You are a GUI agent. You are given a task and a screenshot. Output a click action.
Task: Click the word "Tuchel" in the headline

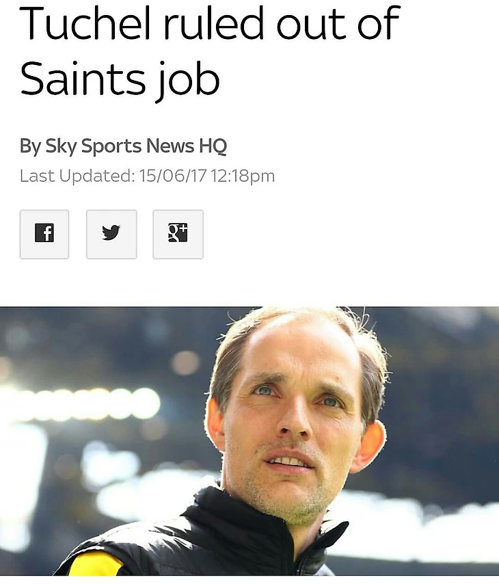[x=85, y=23]
